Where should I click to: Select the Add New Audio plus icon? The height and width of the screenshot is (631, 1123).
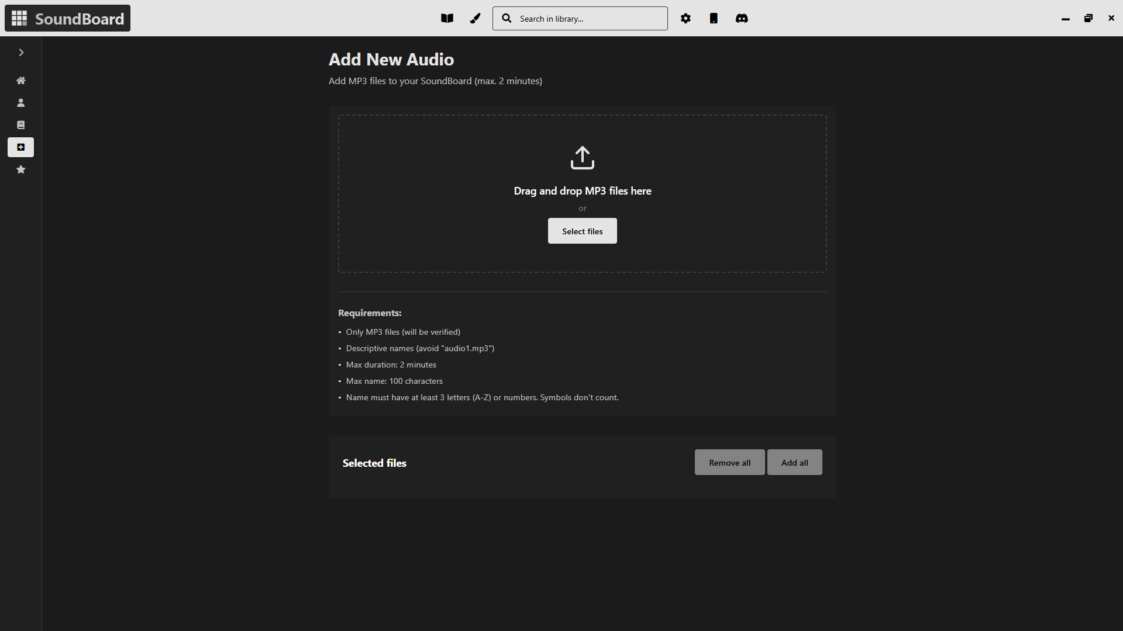coord(20,147)
